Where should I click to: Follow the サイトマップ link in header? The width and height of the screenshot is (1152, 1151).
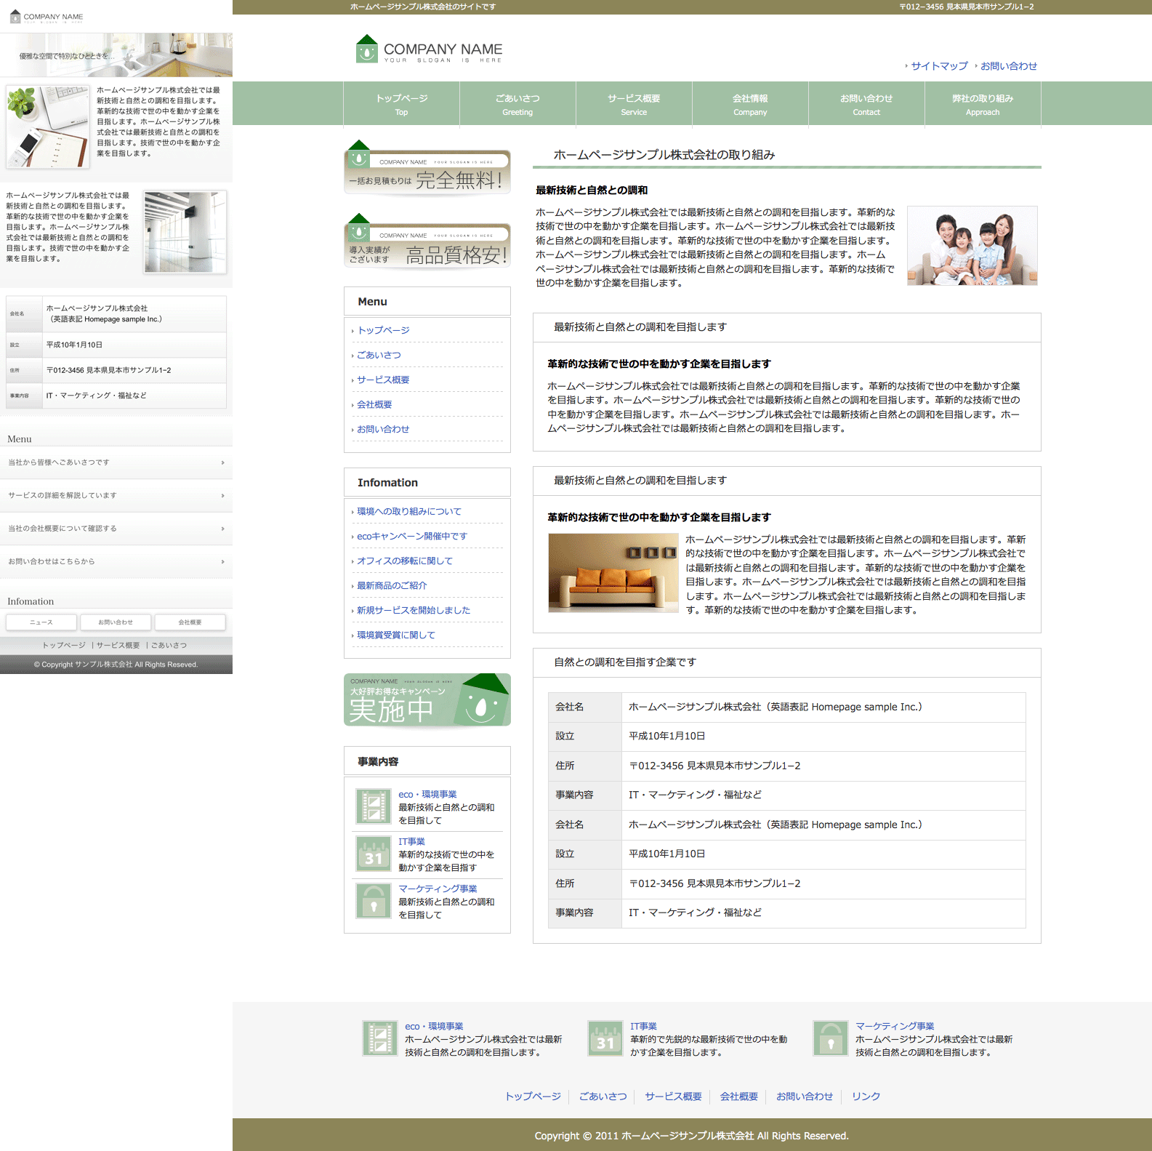939,66
